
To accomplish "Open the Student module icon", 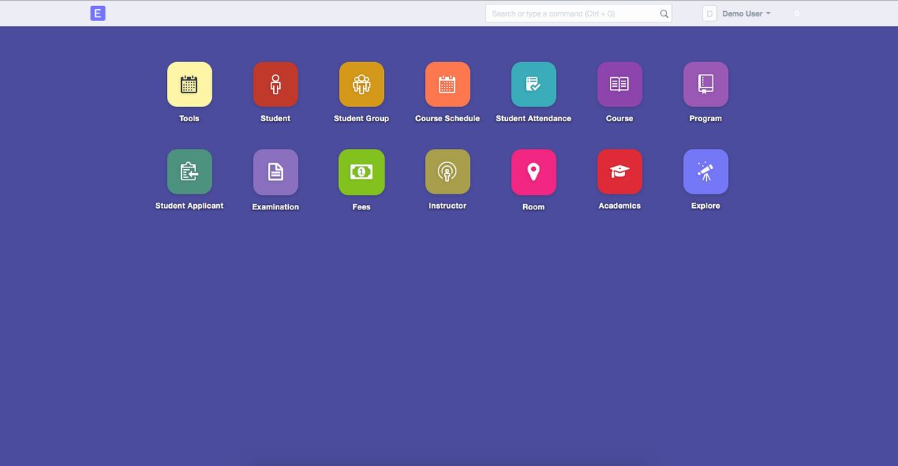I will (275, 84).
